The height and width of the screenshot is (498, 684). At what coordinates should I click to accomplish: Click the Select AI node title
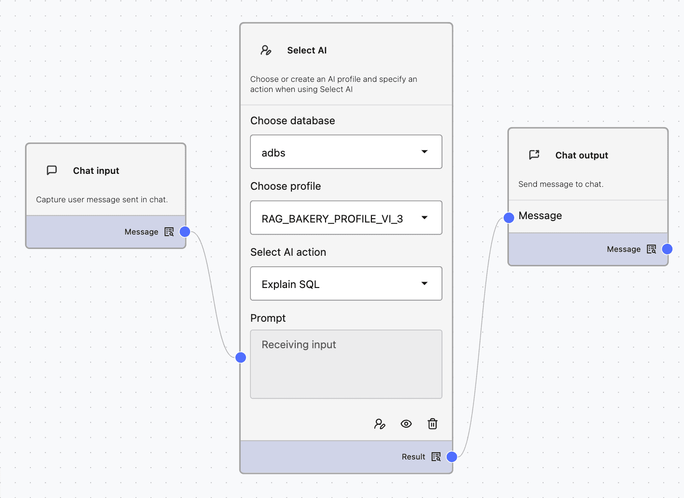[x=307, y=50]
